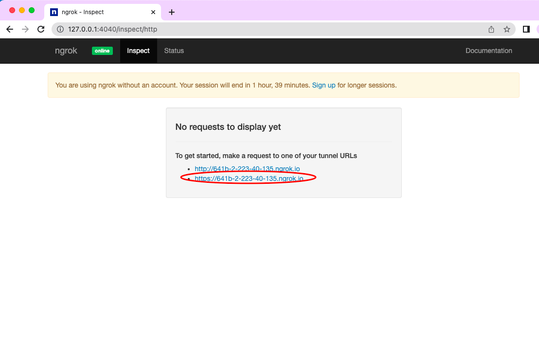
Task: Open the Documentation link
Action: 489,51
